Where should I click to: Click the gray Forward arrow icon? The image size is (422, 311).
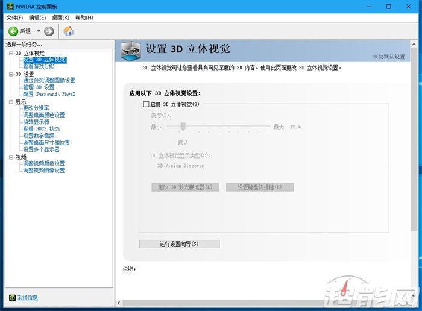click(x=49, y=31)
